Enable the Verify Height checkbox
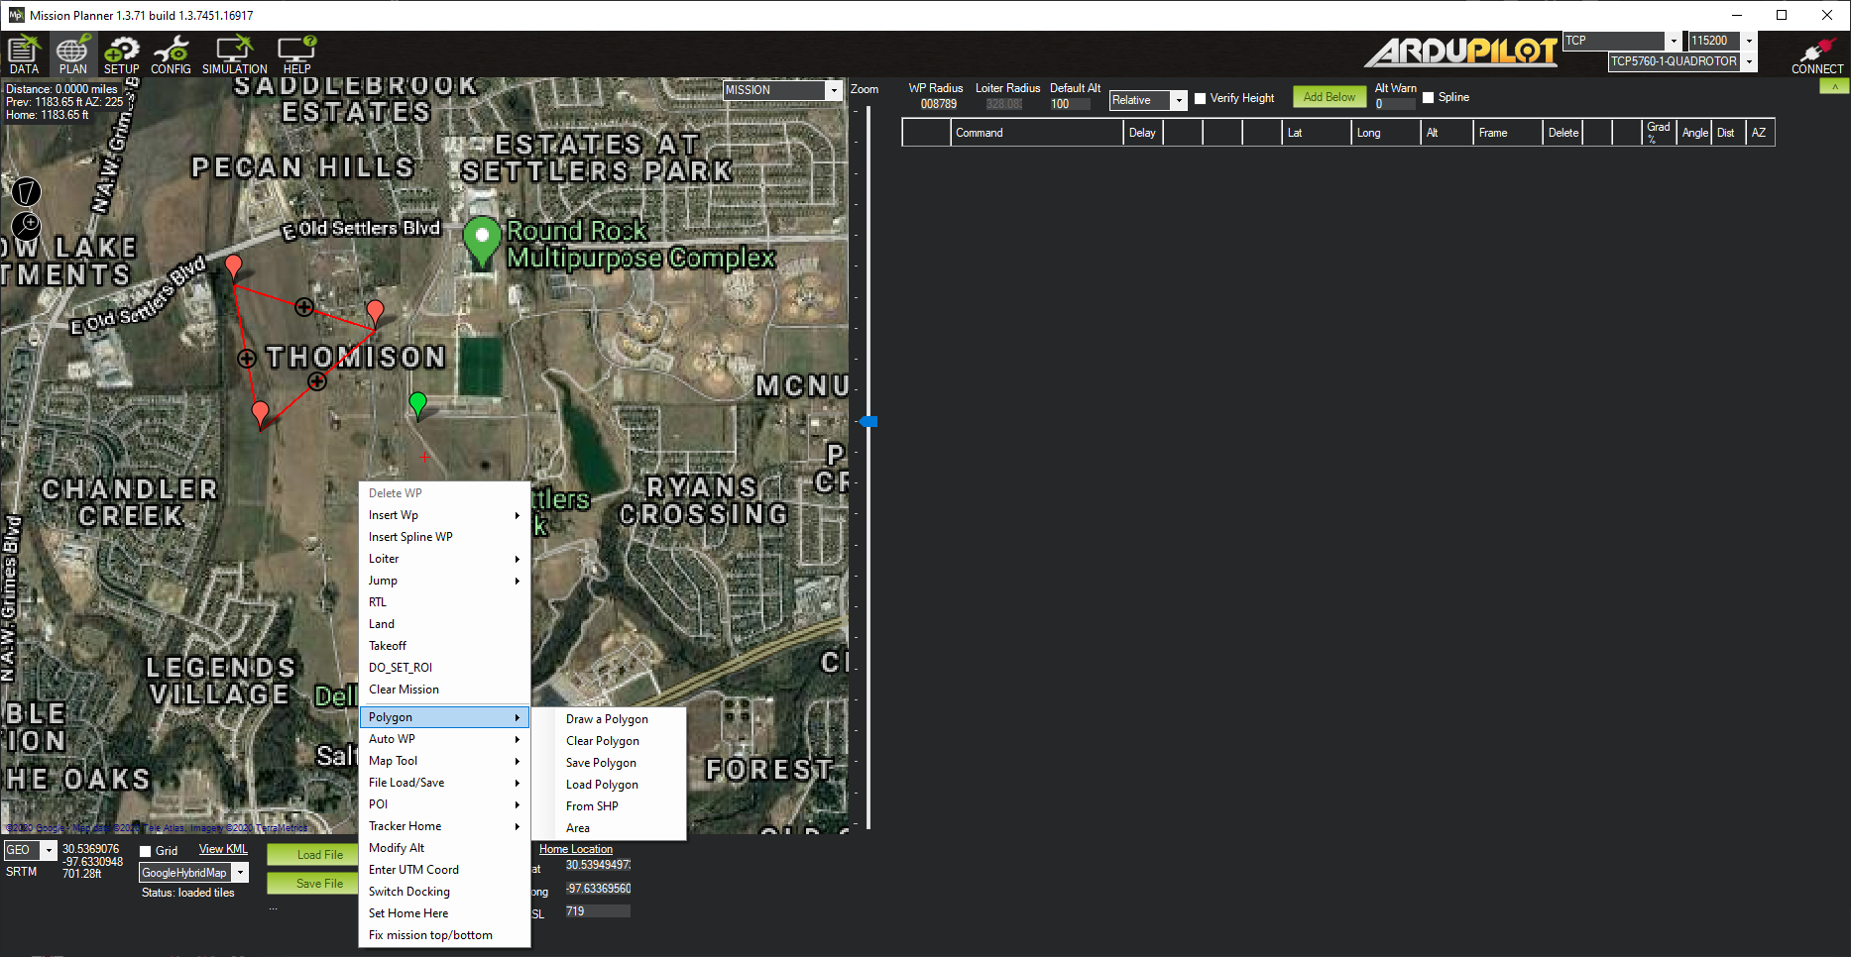 click(x=1201, y=99)
